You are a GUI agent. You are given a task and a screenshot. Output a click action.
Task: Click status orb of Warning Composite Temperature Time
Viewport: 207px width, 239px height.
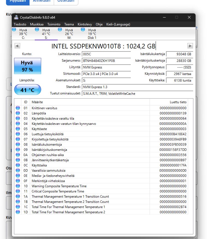18,186
